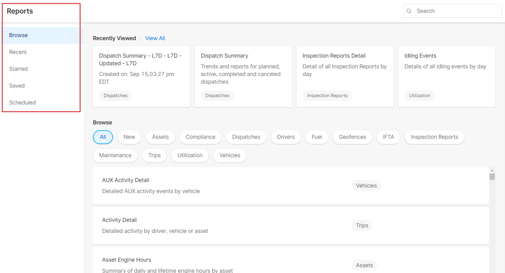Select the Geofences filter chip
The height and width of the screenshot is (273, 505).
[352, 137]
